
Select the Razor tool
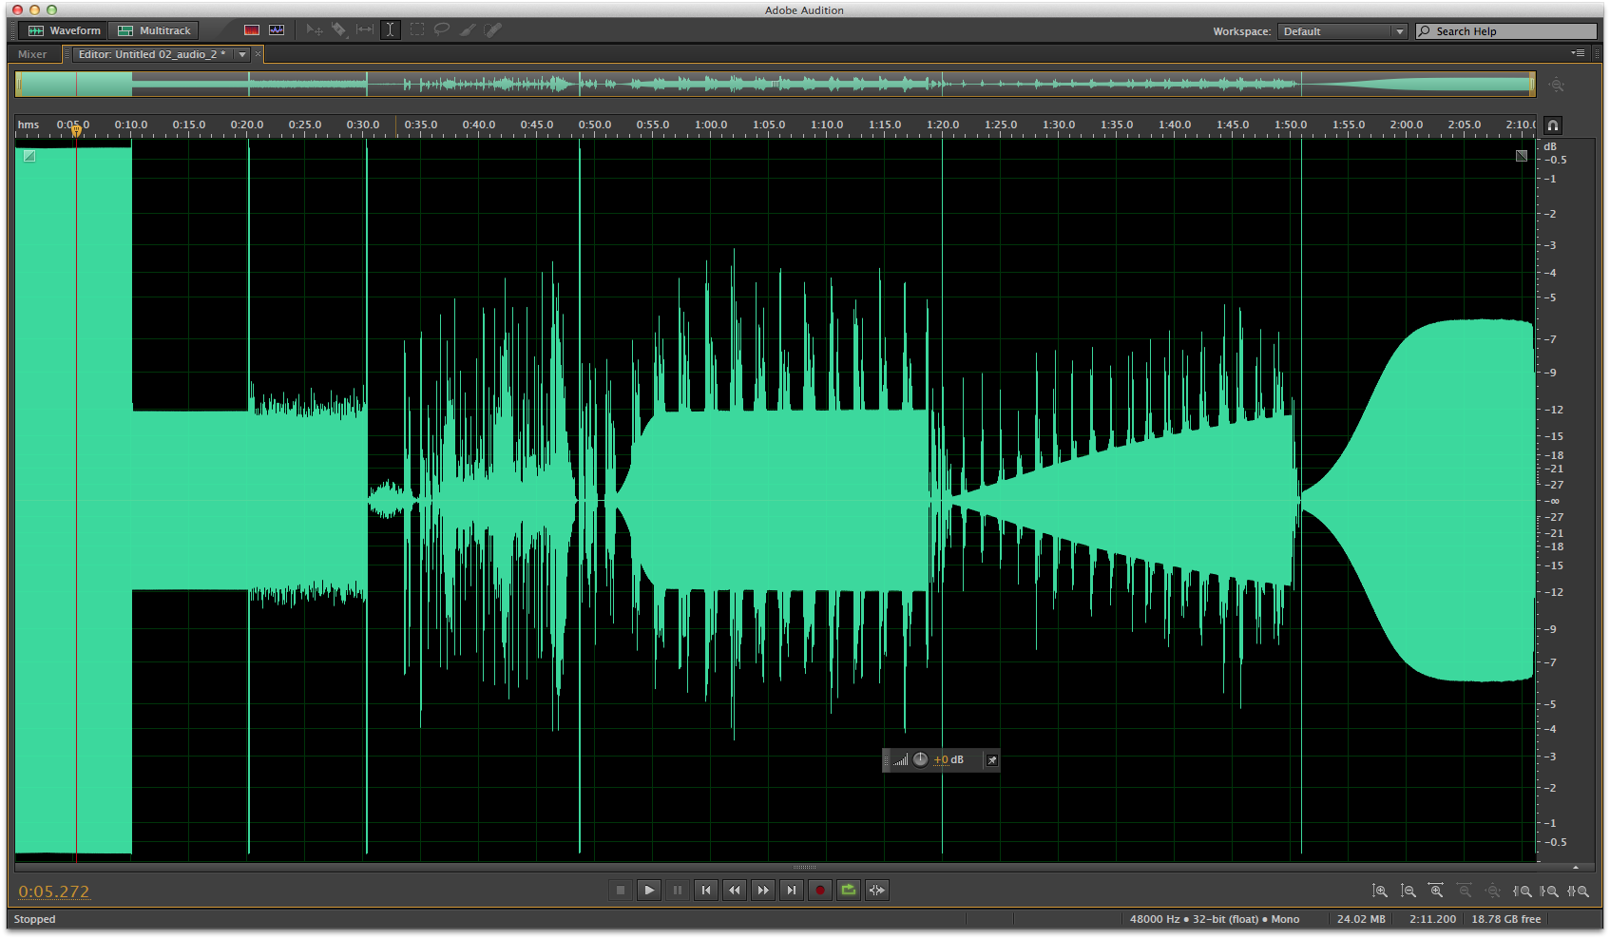pyautogui.click(x=339, y=30)
